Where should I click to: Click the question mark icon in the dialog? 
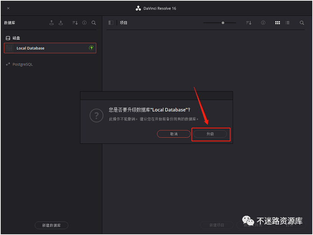click(x=97, y=115)
